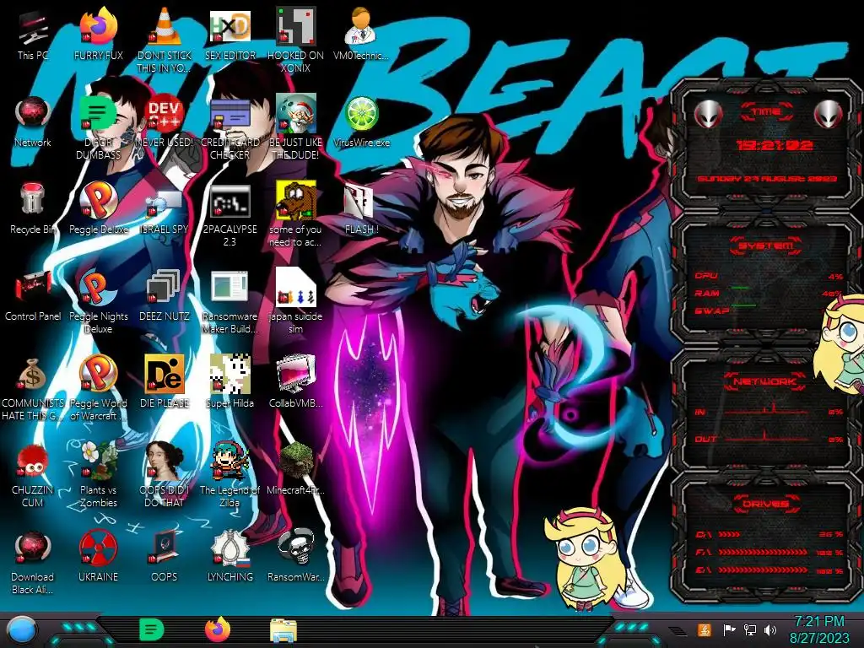The width and height of the screenshot is (864, 648).
Task: Click the TIME header in the gadget
Action: [x=766, y=112]
